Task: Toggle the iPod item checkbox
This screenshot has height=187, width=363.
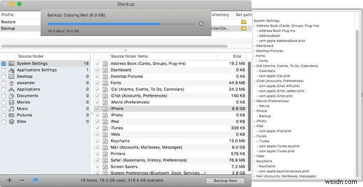Action: pyautogui.click(x=97, y=122)
